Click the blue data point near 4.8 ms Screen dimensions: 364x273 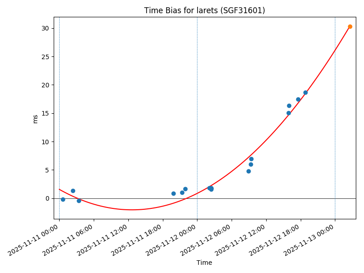pos(248,171)
